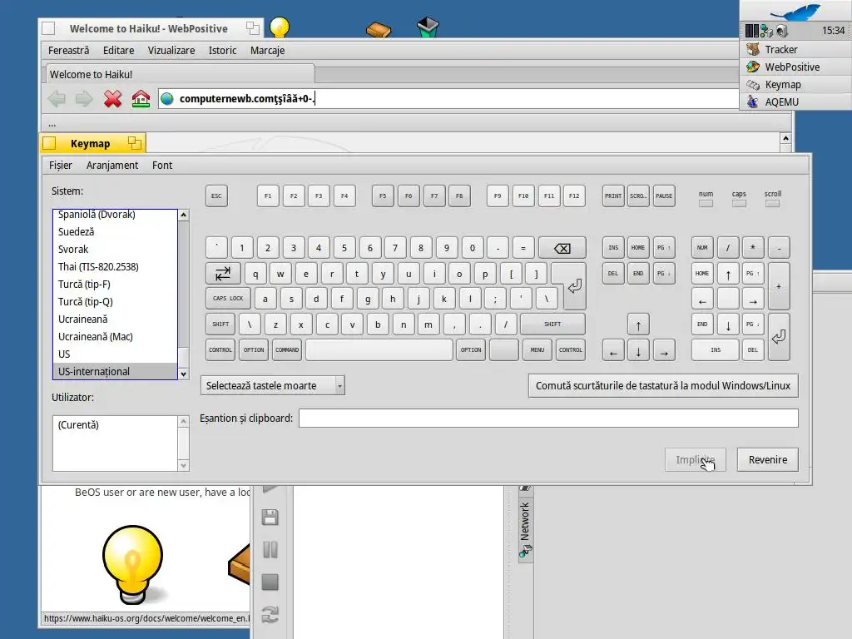Image resolution: width=852 pixels, height=639 pixels.
Task: Open the Editare menu in WebPositive
Action: [x=118, y=51]
